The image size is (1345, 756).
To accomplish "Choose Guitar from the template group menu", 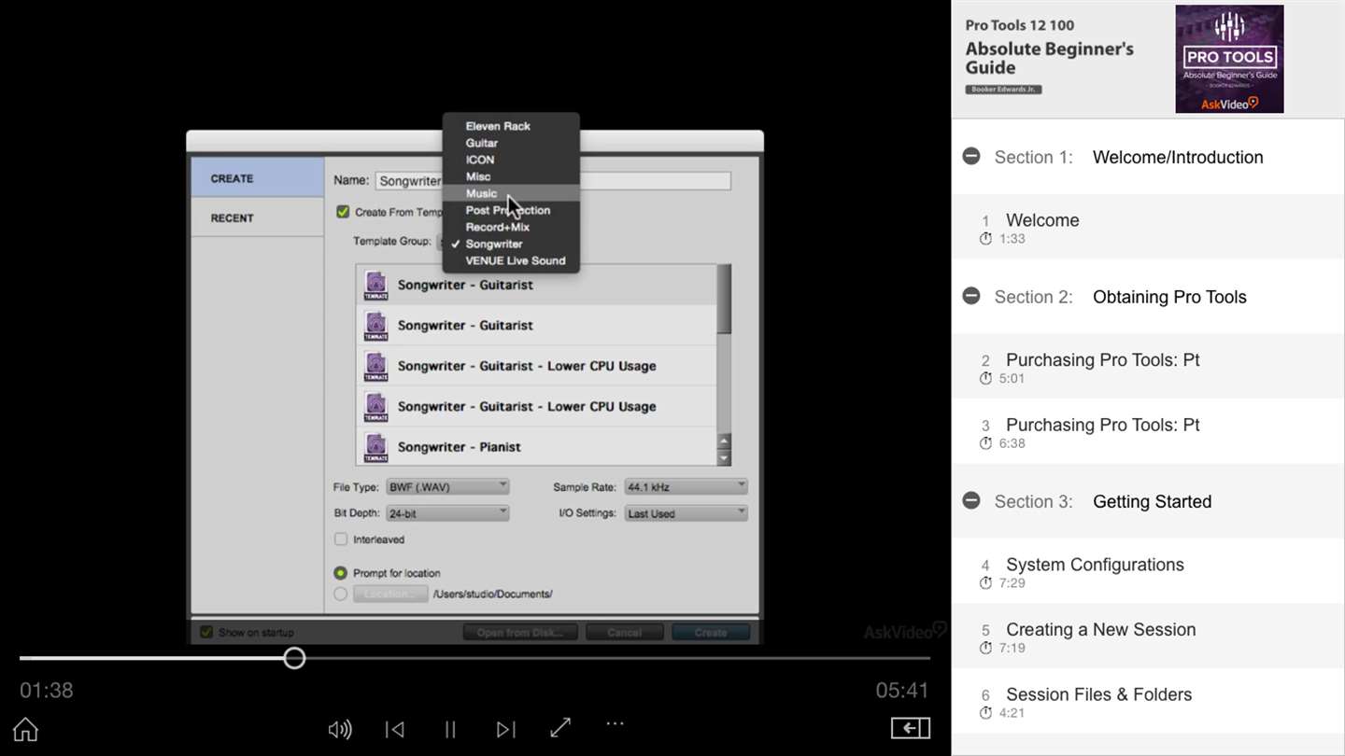I will click(511, 143).
